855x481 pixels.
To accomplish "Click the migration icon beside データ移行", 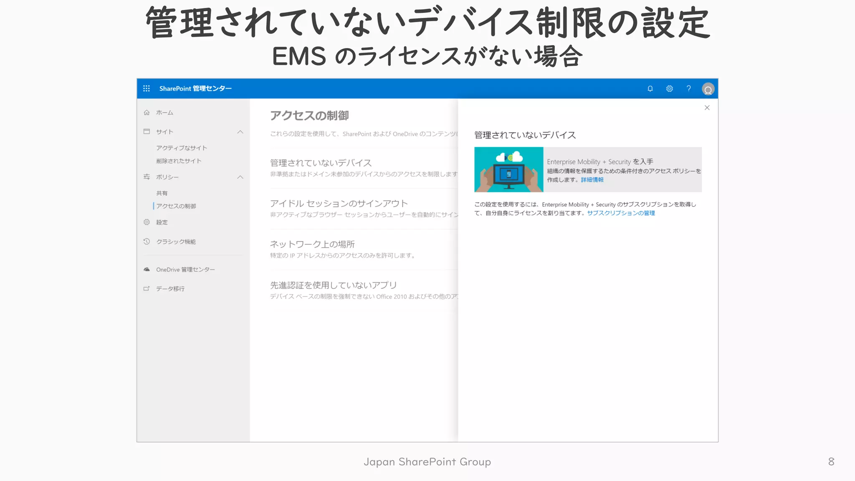I will pos(147,289).
